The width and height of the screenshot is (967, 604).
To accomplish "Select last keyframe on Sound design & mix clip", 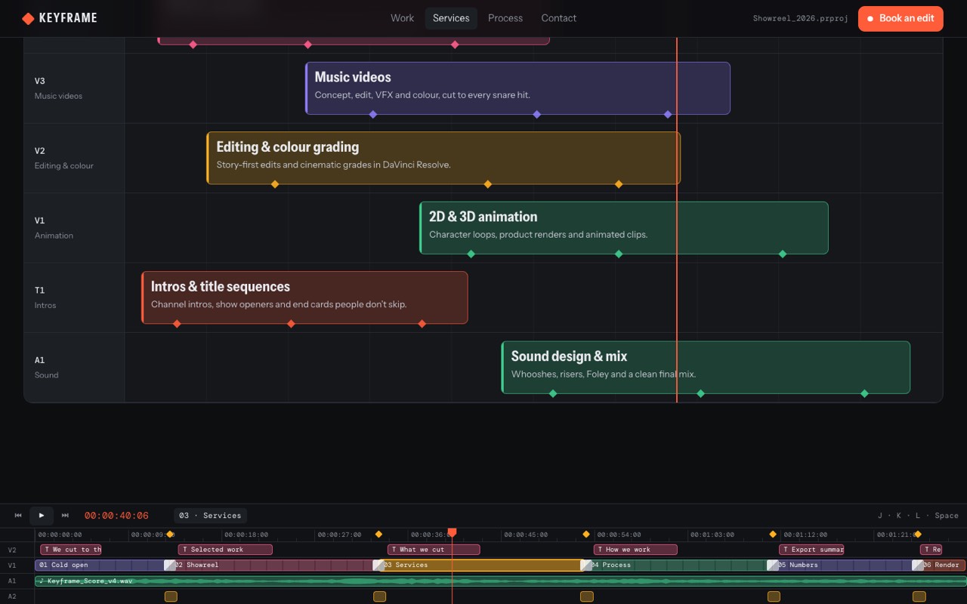I will coord(865,394).
